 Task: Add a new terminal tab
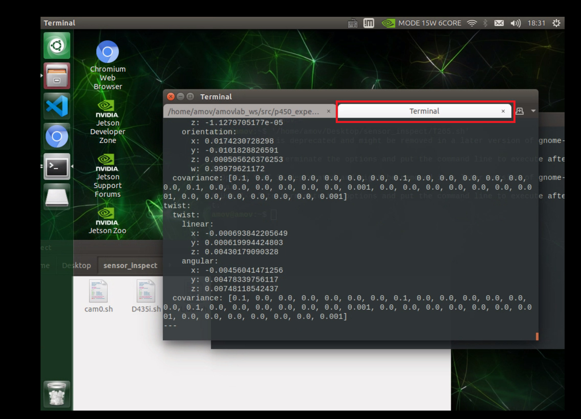click(520, 111)
